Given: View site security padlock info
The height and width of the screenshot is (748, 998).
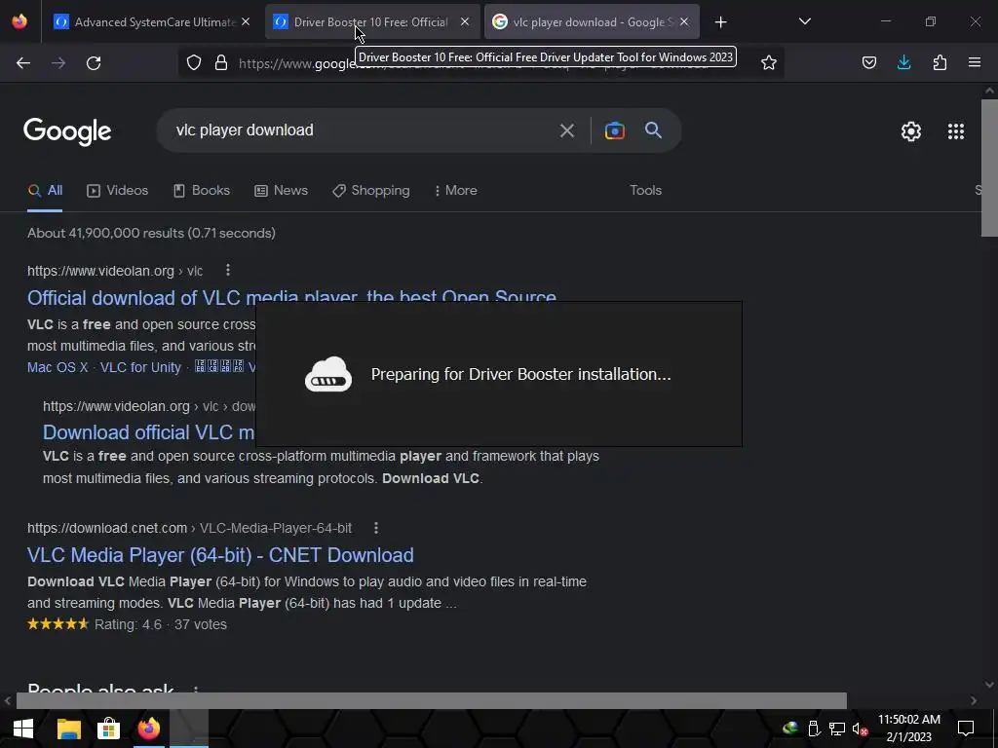Looking at the screenshot, I should click(x=221, y=63).
